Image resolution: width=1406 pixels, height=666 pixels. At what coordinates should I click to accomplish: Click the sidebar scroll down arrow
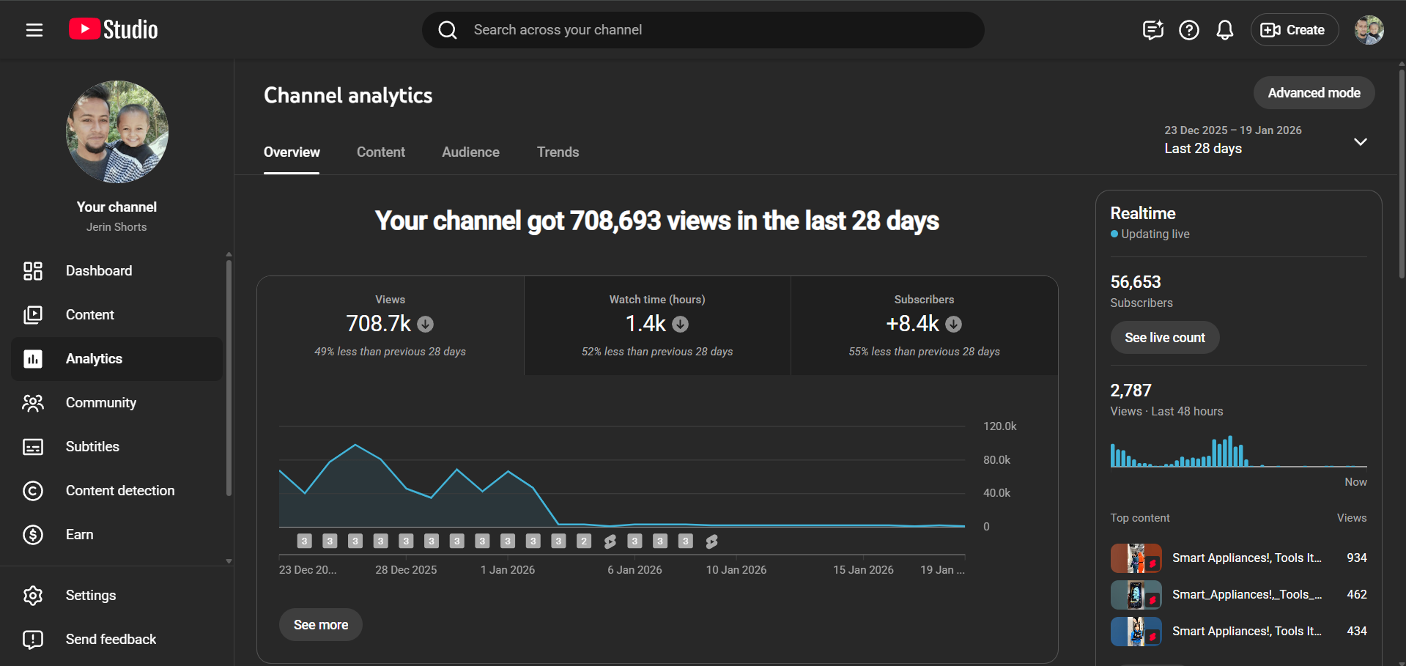[229, 561]
